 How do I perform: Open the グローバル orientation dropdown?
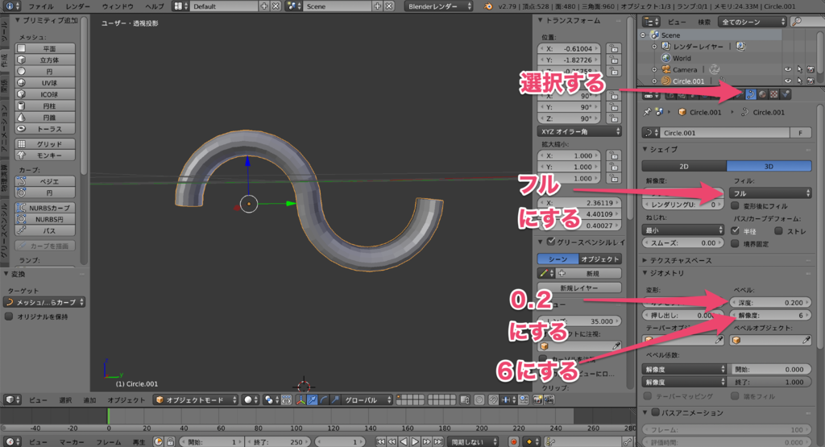pos(367,400)
